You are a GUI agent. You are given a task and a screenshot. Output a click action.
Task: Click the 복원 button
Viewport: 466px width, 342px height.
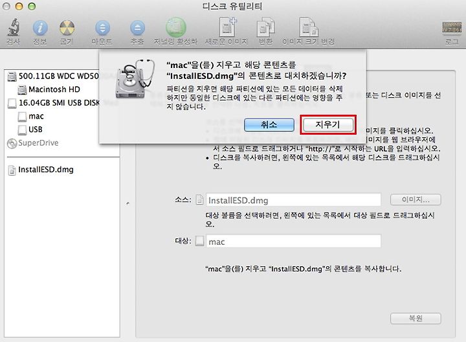click(416, 319)
